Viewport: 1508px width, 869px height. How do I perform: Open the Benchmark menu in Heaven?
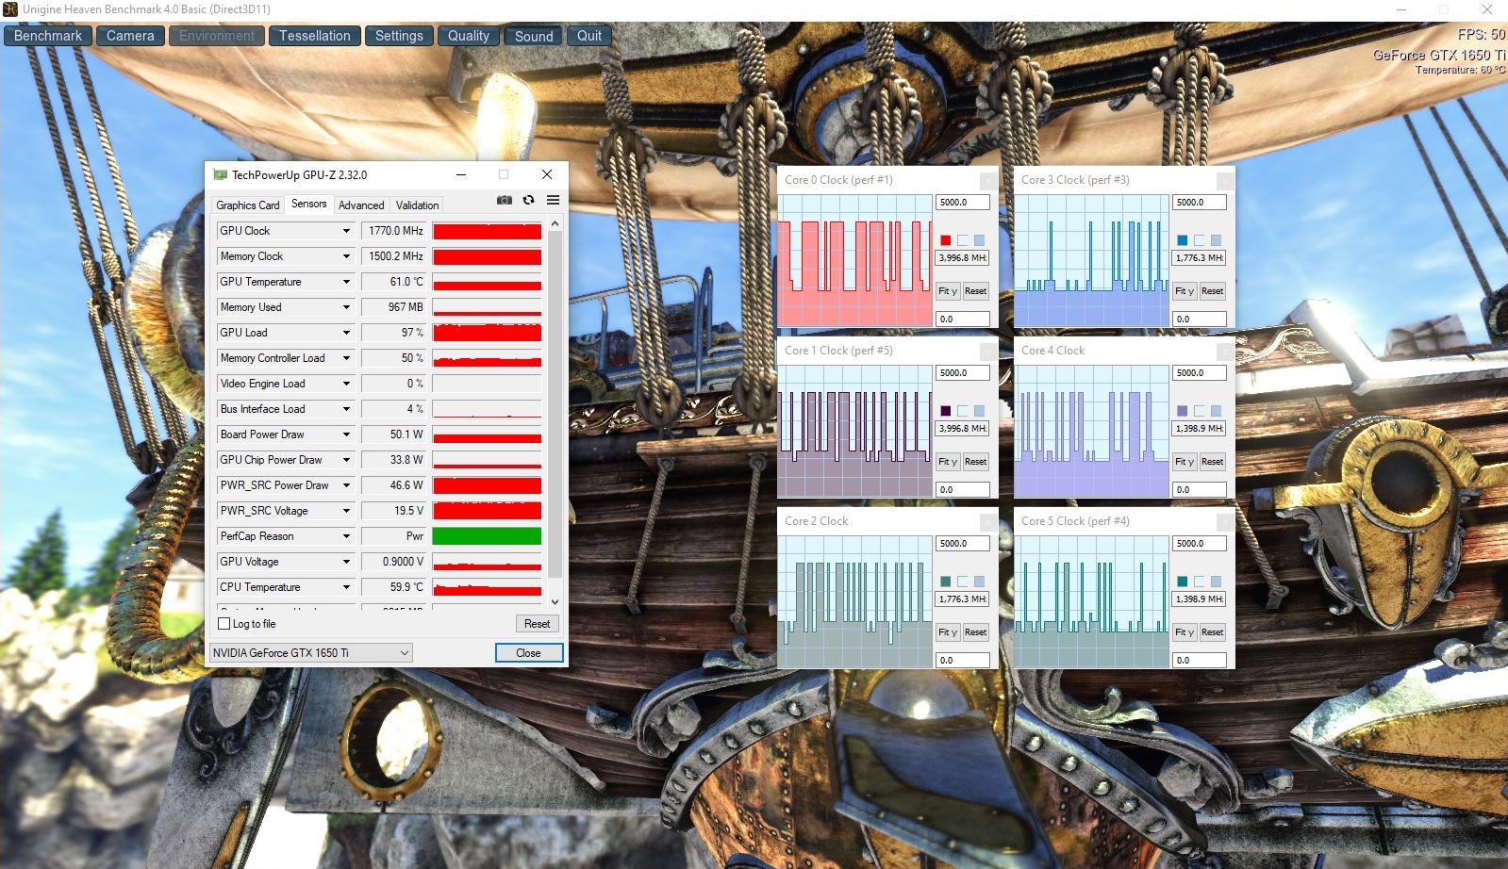point(48,36)
